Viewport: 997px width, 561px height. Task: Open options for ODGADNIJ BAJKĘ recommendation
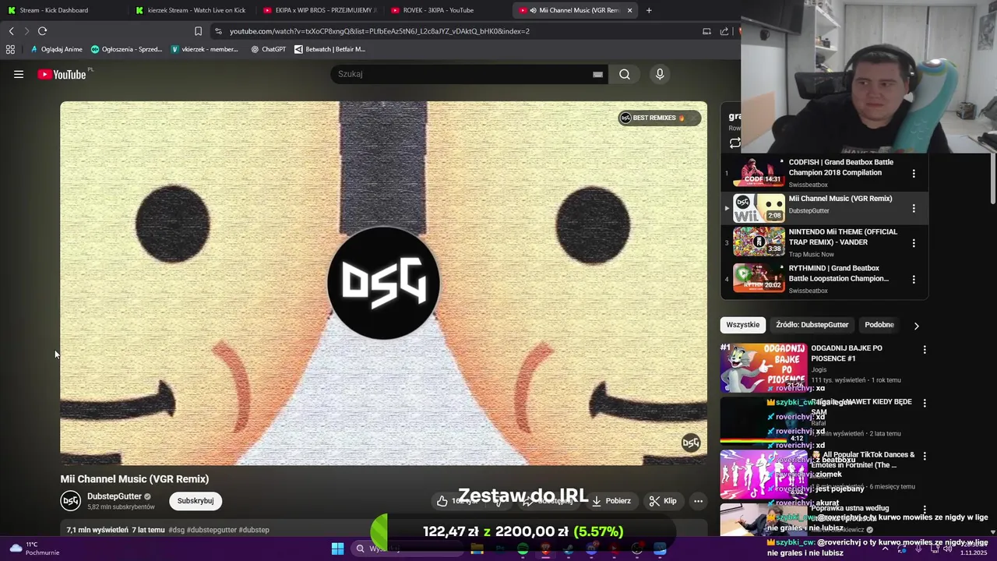925,350
